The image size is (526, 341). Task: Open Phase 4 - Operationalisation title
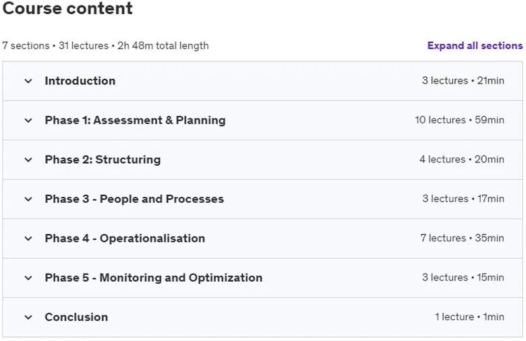point(125,239)
